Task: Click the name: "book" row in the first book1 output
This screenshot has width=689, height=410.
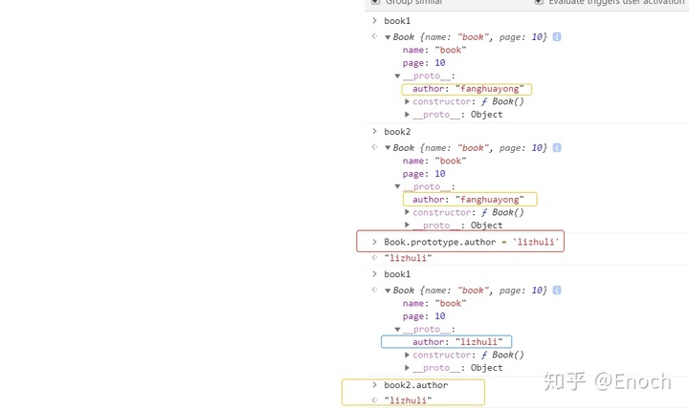Action: click(x=434, y=50)
